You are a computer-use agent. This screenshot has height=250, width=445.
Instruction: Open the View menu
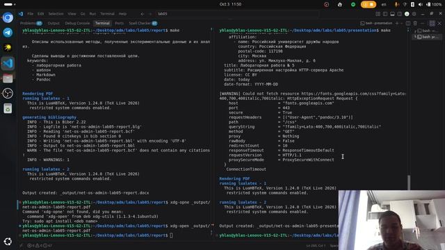pyautogui.click(x=72, y=14)
